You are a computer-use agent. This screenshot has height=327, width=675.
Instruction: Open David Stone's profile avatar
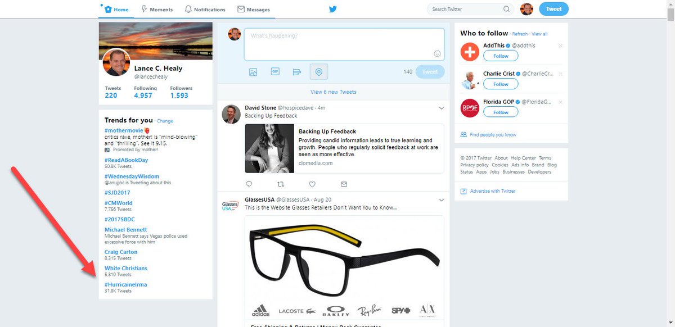tap(231, 113)
